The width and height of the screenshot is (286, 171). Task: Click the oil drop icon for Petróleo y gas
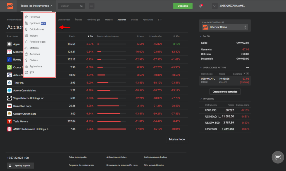click(27, 42)
